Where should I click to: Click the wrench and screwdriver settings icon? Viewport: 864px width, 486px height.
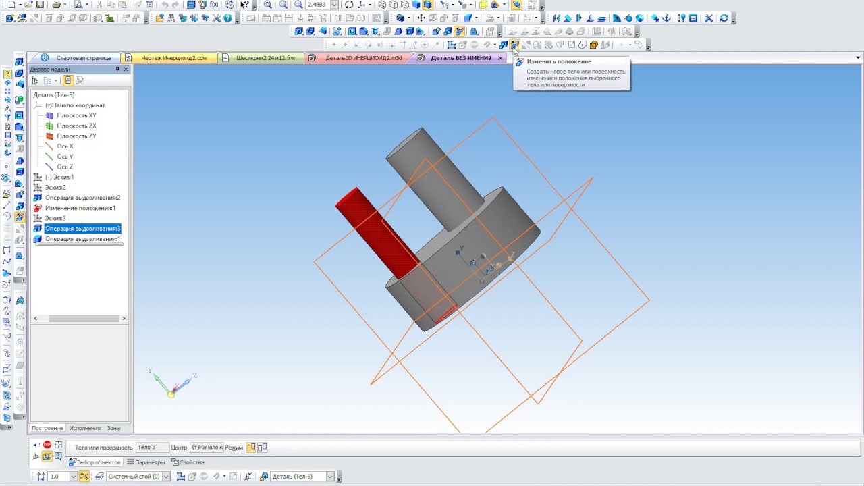216,18
